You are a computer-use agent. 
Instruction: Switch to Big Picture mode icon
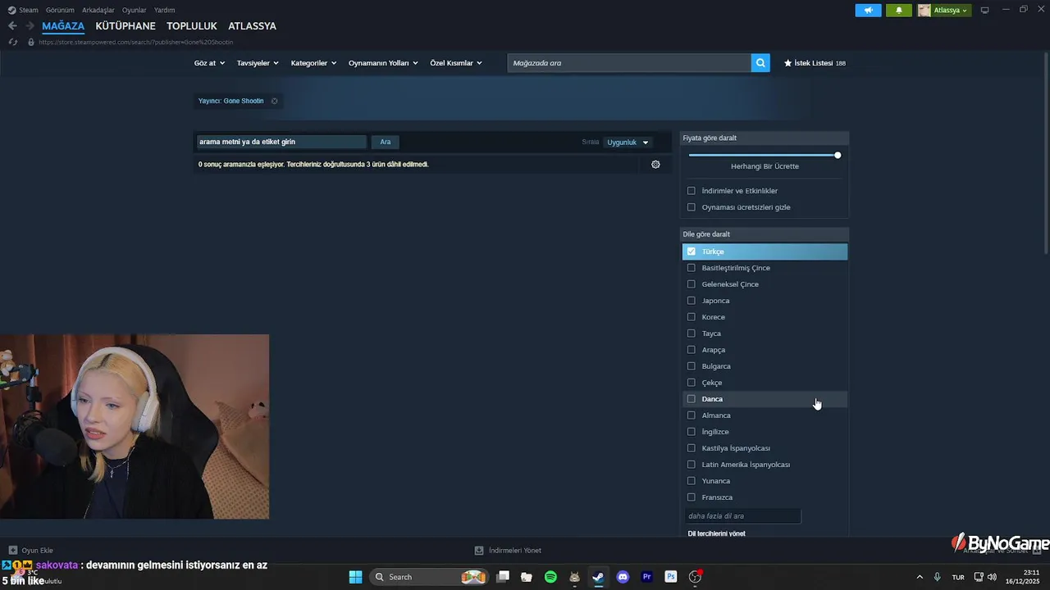[985, 10]
